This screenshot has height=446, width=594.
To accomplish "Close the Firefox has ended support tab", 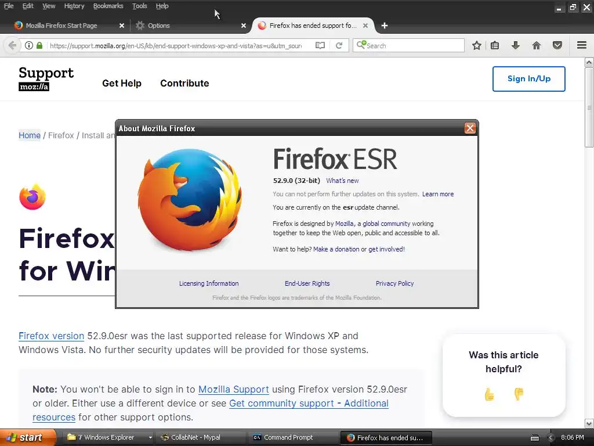I will 365,26.
